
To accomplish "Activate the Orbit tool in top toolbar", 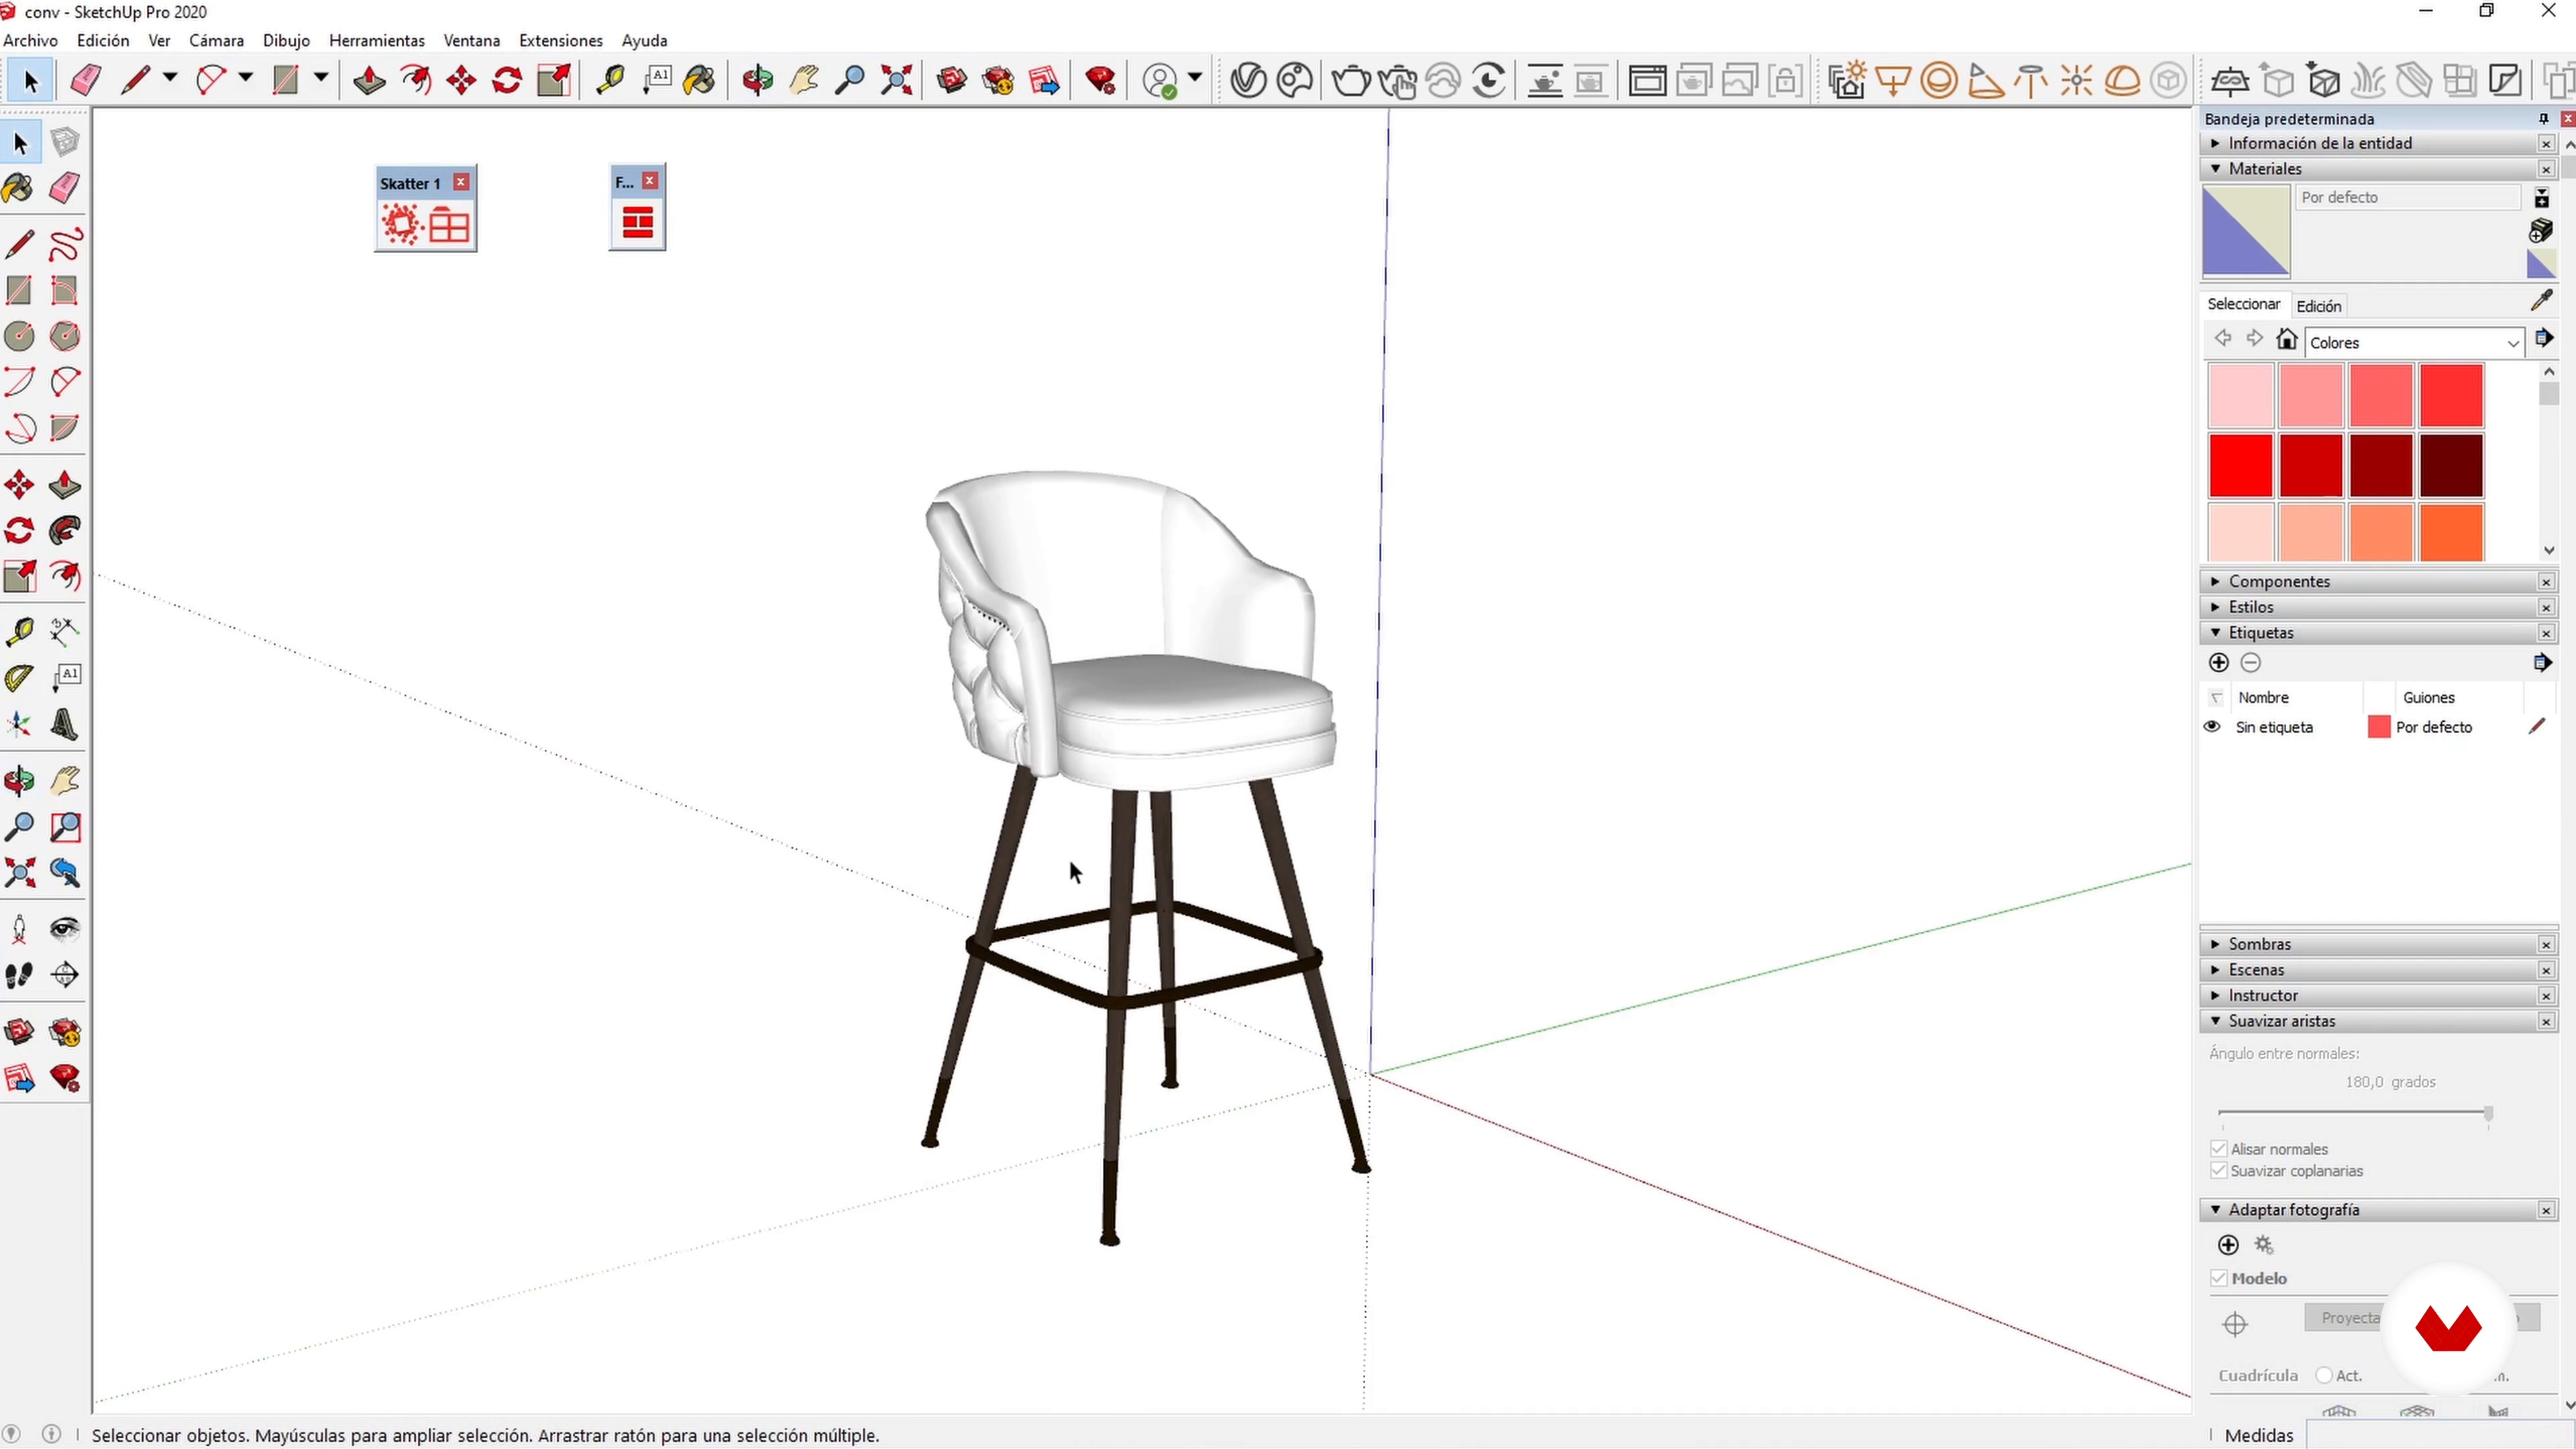I will pos(757,80).
